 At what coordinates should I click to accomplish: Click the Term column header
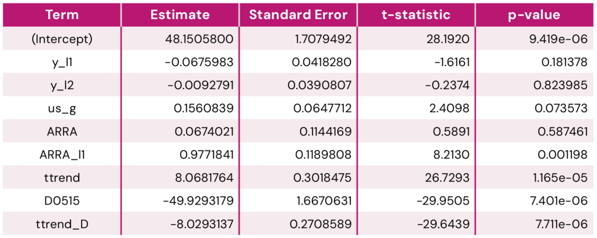click(62, 15)
